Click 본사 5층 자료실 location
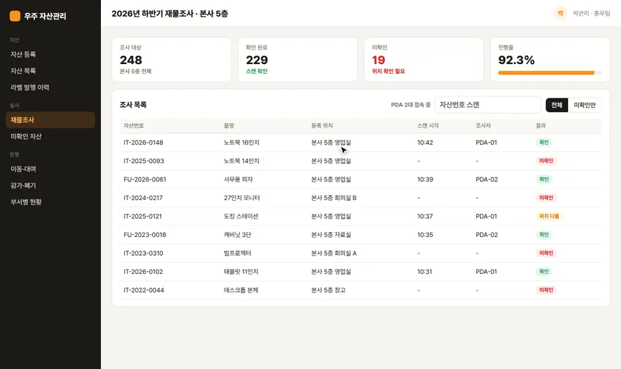Viewport: 621px width, 369px height. [x=331, y=234]
